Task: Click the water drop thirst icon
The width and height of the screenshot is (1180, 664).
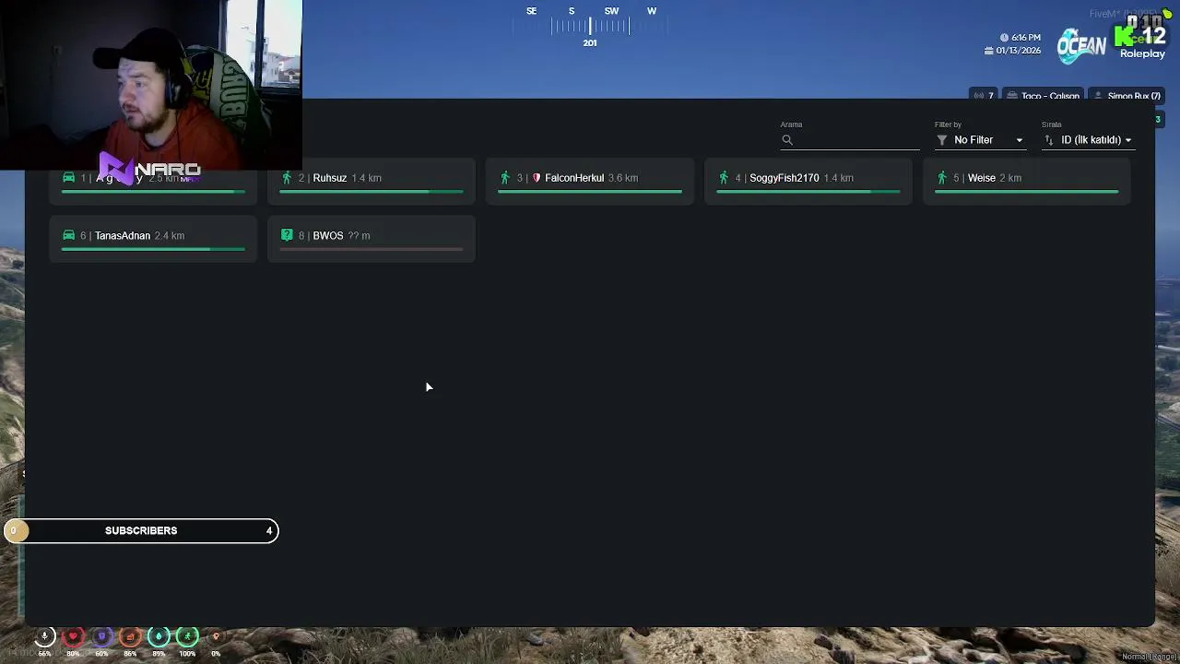Action: [159, 636]
